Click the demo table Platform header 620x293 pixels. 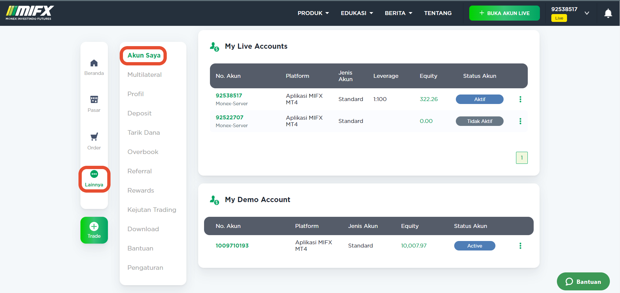point(307,226)
